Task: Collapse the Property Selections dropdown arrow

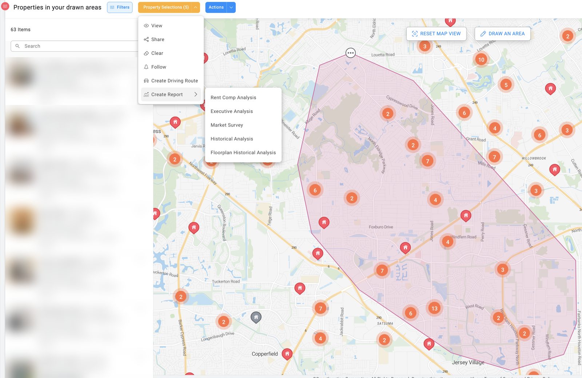Action: coord(196,7)
